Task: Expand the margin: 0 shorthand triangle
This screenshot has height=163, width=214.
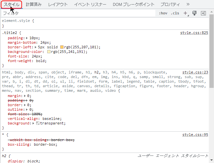Action: tap(25, 96)
